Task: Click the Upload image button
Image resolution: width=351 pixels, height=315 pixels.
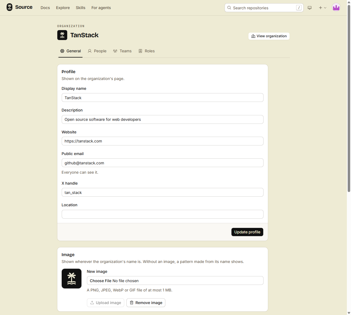Action: point(106,303)
